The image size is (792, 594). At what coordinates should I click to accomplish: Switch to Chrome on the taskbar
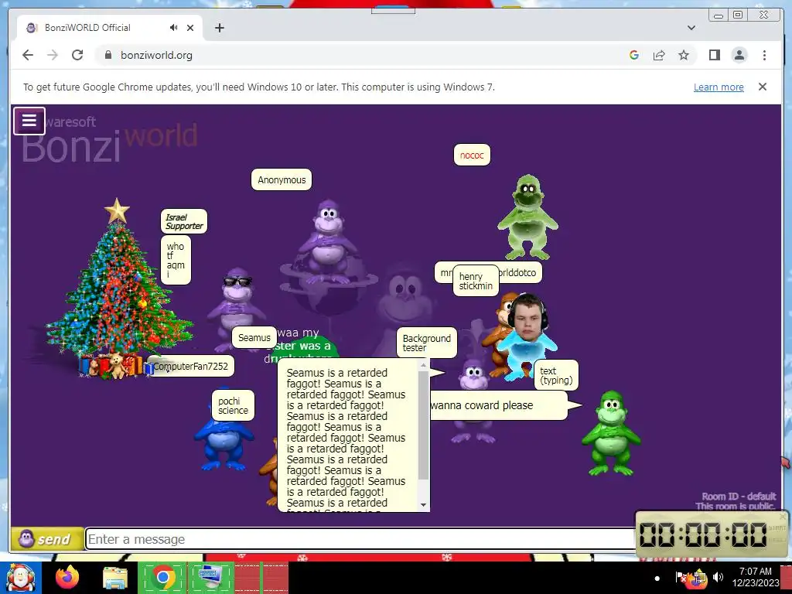coord(162,578)
